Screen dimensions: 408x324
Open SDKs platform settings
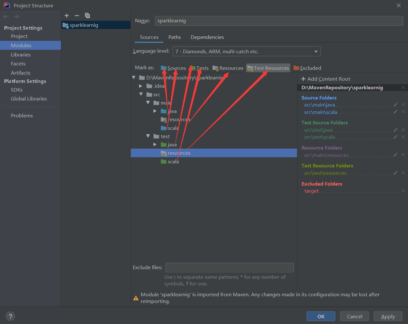tap(17, 90)
